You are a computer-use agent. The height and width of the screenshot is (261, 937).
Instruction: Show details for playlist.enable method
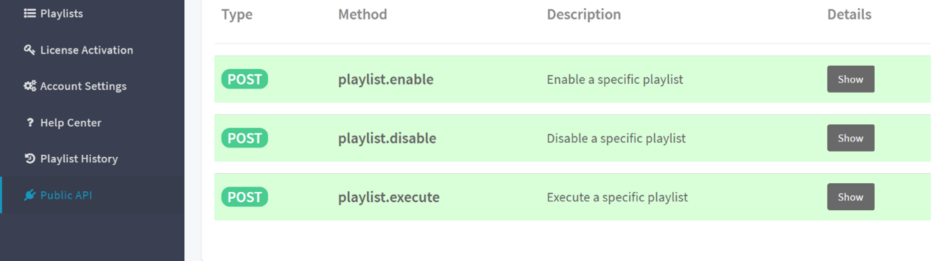pos(850,79)
